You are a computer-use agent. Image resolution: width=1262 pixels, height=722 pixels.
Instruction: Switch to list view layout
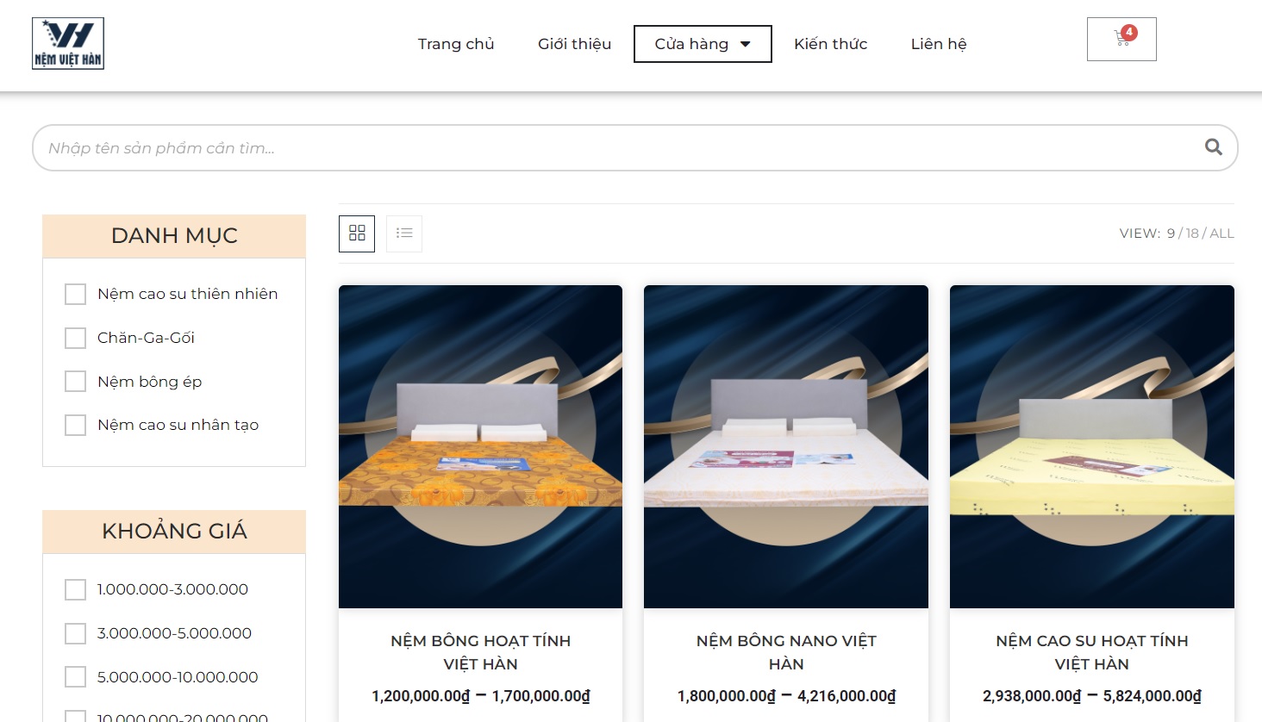(x=404, y=233)
